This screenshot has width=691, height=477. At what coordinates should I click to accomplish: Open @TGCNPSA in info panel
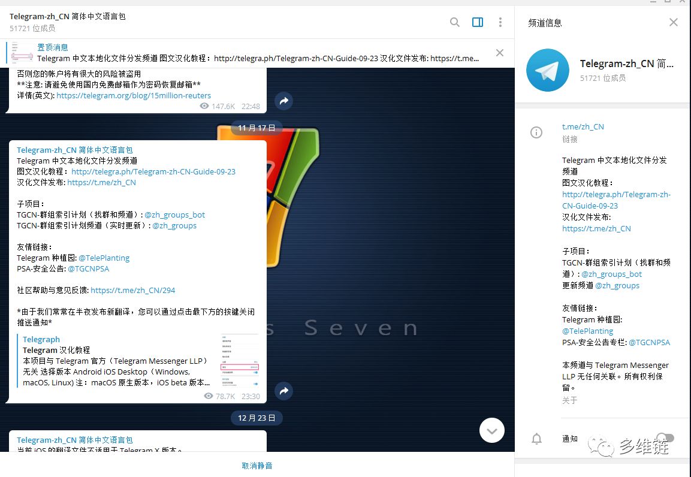649,342
